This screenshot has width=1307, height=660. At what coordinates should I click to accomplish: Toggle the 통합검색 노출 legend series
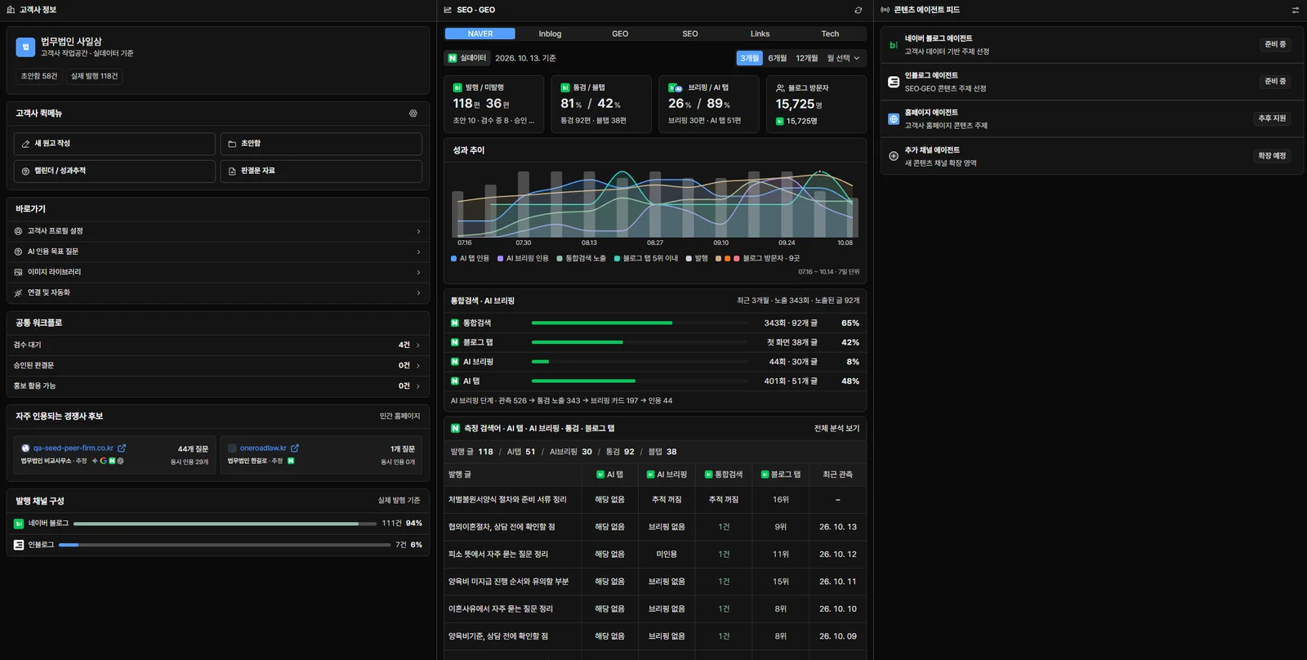point(582,259)
